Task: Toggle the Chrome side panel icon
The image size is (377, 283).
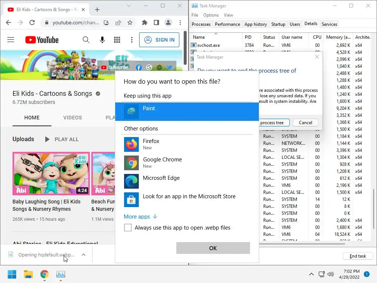Action: (156, 22)
